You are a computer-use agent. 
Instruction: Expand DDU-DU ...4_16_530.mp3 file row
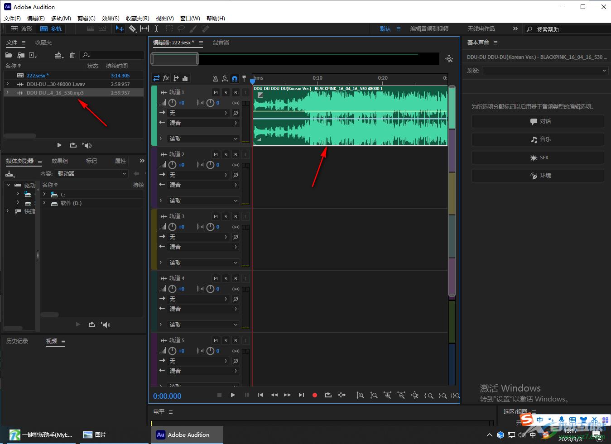[x=8, y=92]
